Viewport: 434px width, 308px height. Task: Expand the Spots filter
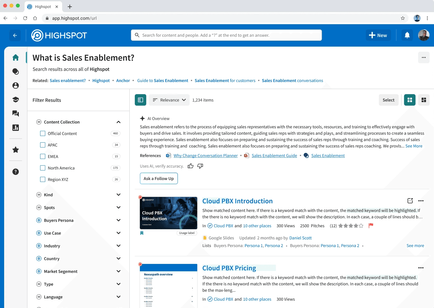coord(119,207)
